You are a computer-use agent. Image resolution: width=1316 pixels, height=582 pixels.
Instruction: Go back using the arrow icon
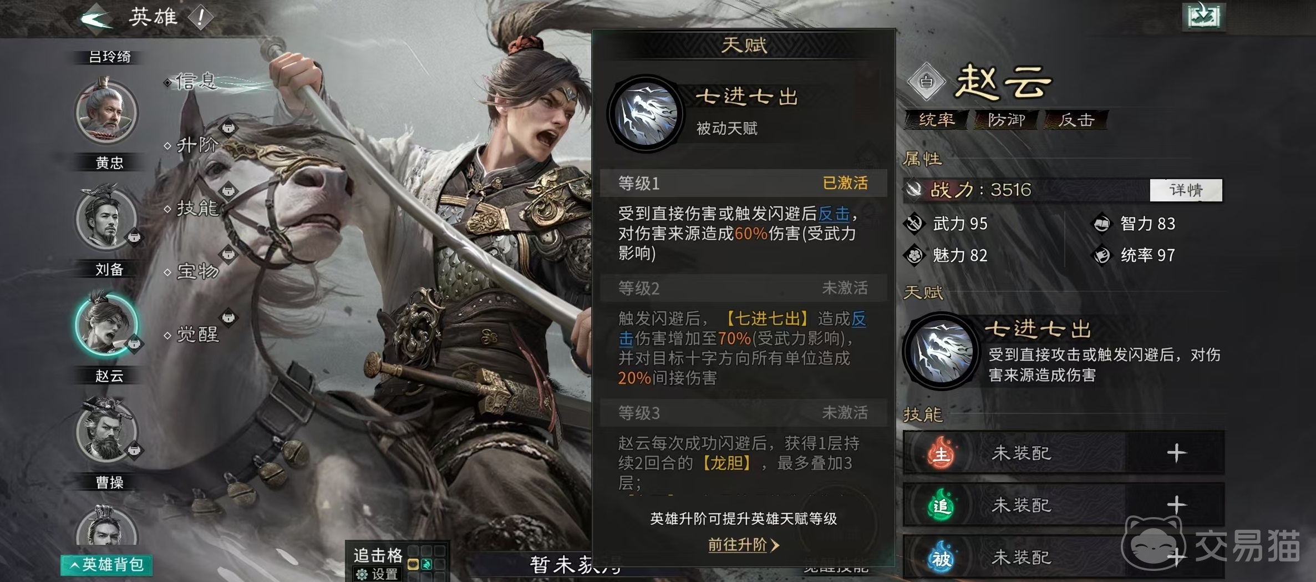(96, 18)
